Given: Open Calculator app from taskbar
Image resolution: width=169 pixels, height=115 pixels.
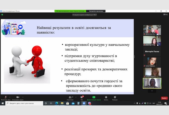Looking at the screenshot, I should 79,103.
